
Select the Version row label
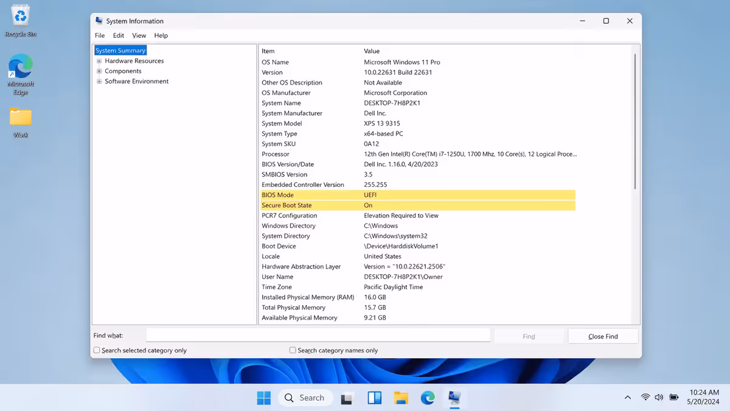[272, 72]
